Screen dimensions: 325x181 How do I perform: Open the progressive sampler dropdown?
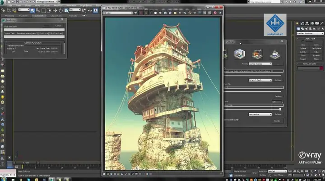(x=260, y=114)
